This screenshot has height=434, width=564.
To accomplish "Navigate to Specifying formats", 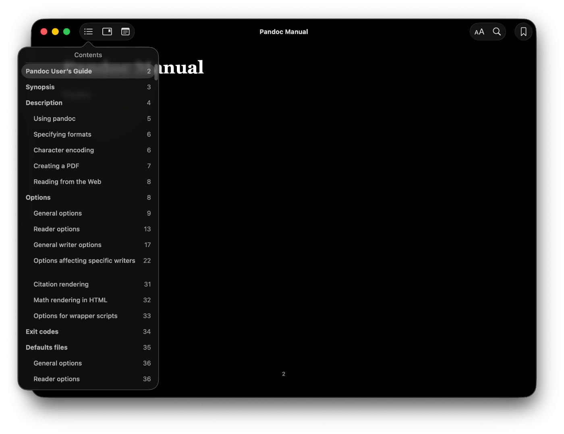I will pyautogui.click(x=88, y=134).
